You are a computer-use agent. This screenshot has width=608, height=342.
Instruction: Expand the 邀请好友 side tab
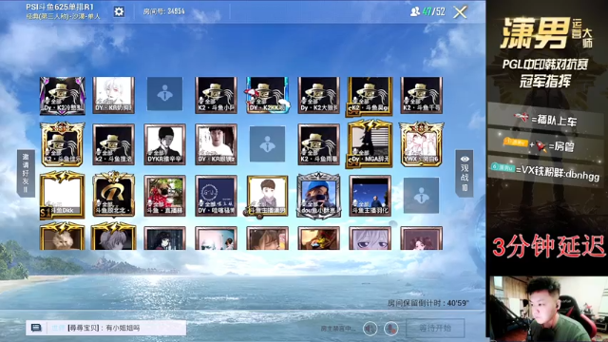[x=26, y=173]
